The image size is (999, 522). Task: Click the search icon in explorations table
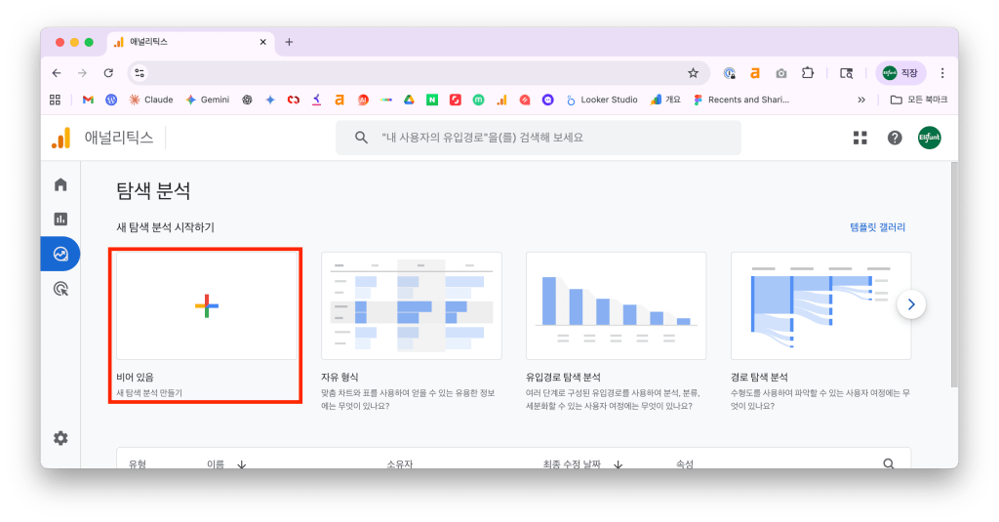(x=888, y=464)
